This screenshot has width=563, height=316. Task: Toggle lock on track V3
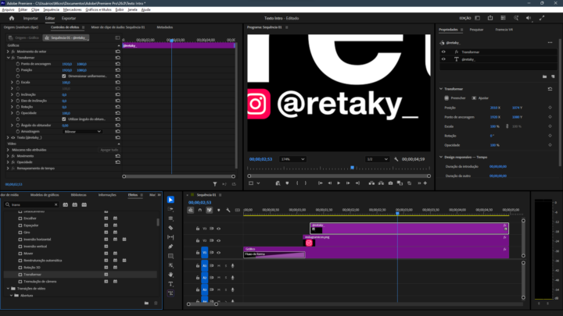(198, 229)
